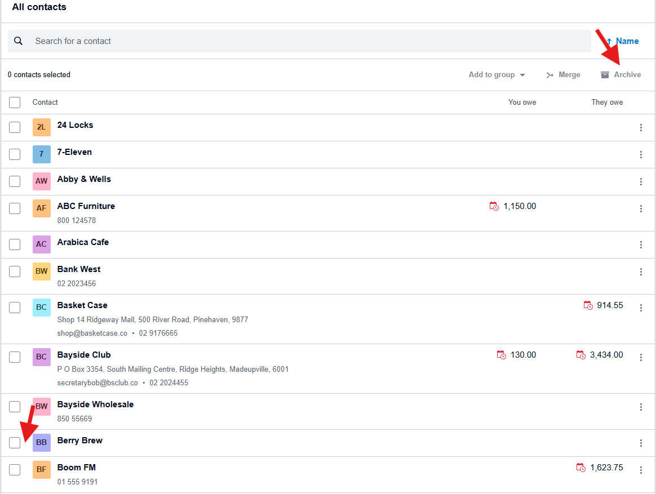
Task: Click the 914.55 They owe amount
Action: point(610,305)
